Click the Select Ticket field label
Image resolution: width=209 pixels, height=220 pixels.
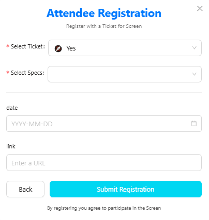[x=28, y=46]
